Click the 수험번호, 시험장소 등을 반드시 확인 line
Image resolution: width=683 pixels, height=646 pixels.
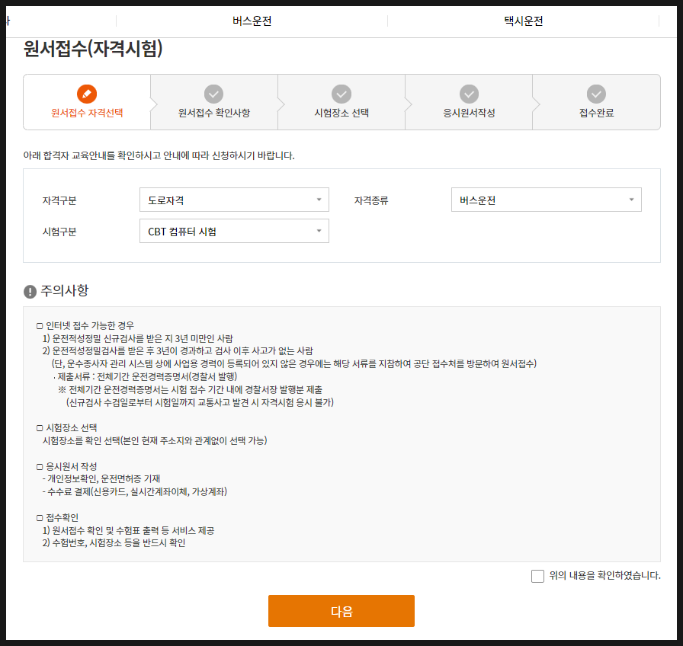click(x=114, y=543)
